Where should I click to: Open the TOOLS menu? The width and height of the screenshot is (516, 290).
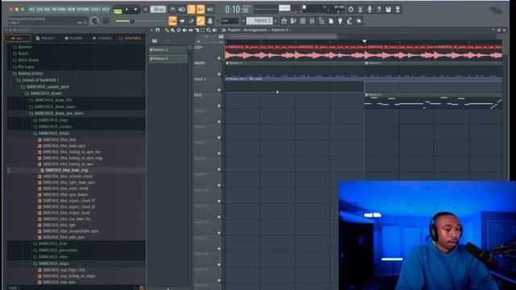click(97, 10)
